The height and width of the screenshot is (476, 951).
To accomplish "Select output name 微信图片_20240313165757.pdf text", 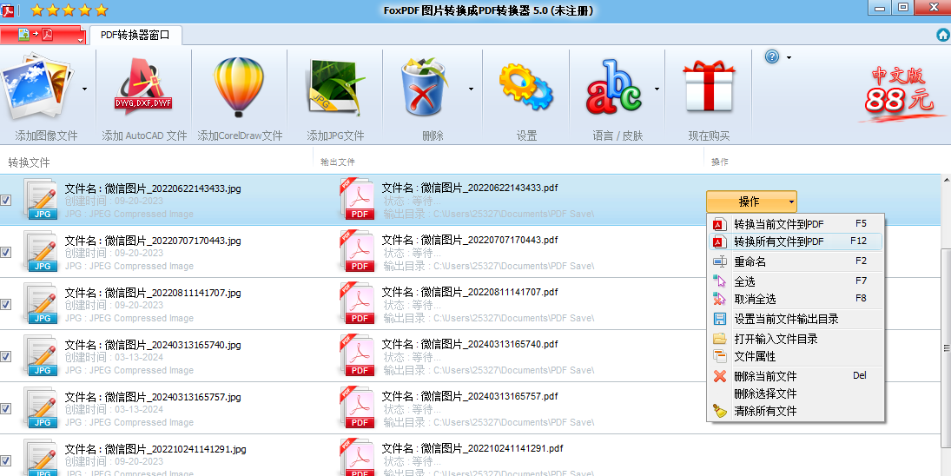I will pyautogui.click(x=490, y=397).
